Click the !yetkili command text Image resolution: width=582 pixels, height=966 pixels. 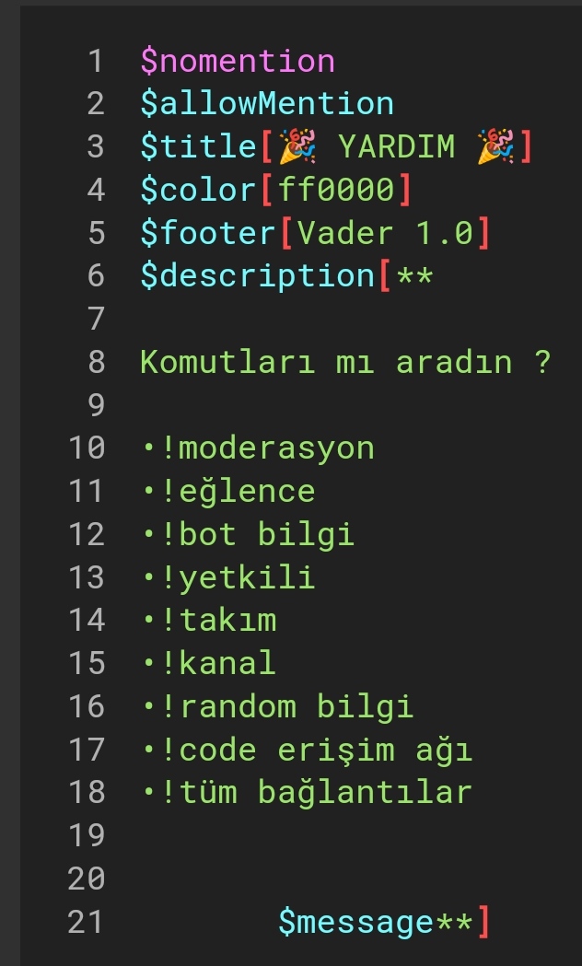point(238,577)
